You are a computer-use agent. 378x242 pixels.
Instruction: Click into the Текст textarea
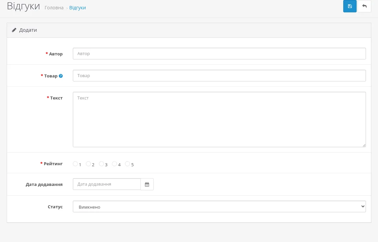[x=219, y=119]
